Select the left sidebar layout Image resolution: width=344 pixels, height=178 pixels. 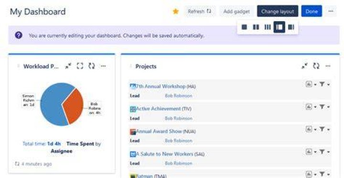[x=279, y=27]
